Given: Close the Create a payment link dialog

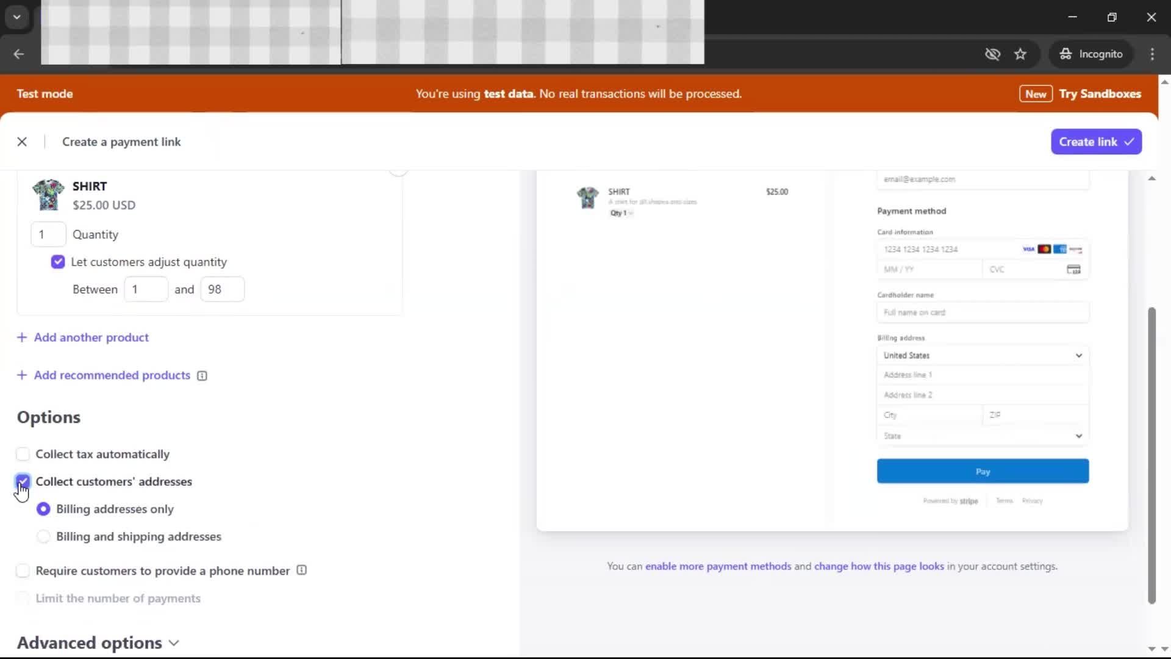Looking at the screenshot, I should tap(22, 142).
